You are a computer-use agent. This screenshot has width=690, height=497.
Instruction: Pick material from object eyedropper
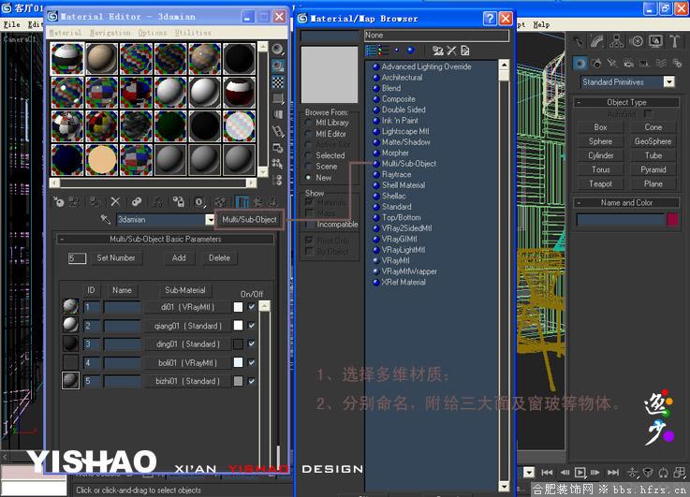tap(106, 219)
